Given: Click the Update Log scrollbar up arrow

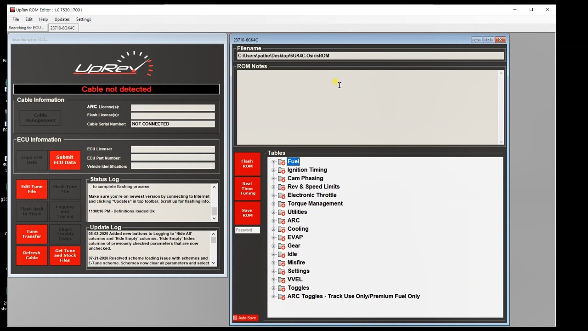Looking at the screenshot, I should tap(214, 234).
